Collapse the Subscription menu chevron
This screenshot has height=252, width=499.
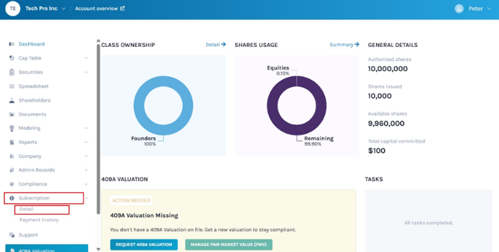click(x=86, y=198)
